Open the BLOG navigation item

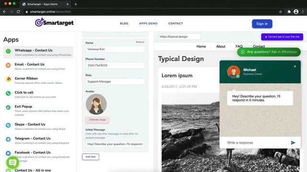(x=124, y=23)
